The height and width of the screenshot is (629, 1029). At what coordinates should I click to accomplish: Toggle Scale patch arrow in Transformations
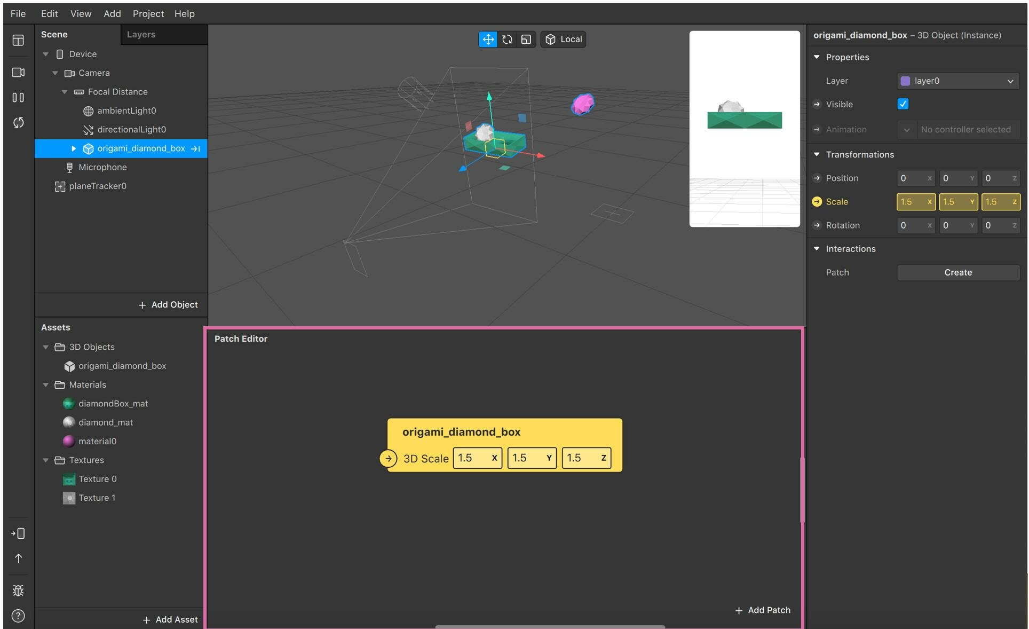(x=817, y=202)
